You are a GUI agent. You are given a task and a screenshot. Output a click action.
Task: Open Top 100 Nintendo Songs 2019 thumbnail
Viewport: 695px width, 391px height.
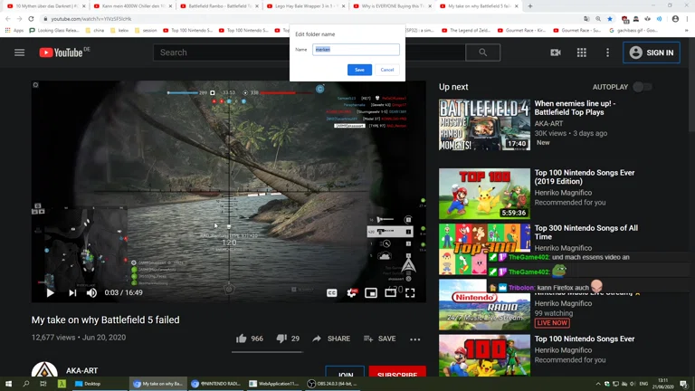[x=484, y=194]
